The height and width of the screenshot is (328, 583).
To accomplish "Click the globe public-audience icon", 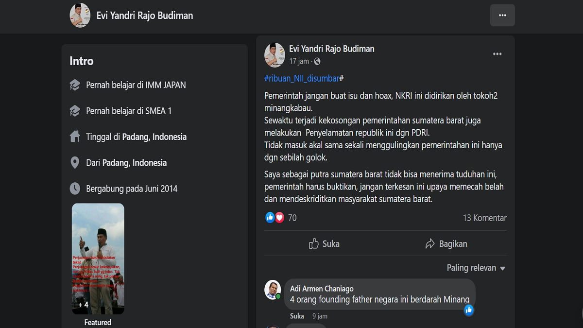I will pos(317,61).
